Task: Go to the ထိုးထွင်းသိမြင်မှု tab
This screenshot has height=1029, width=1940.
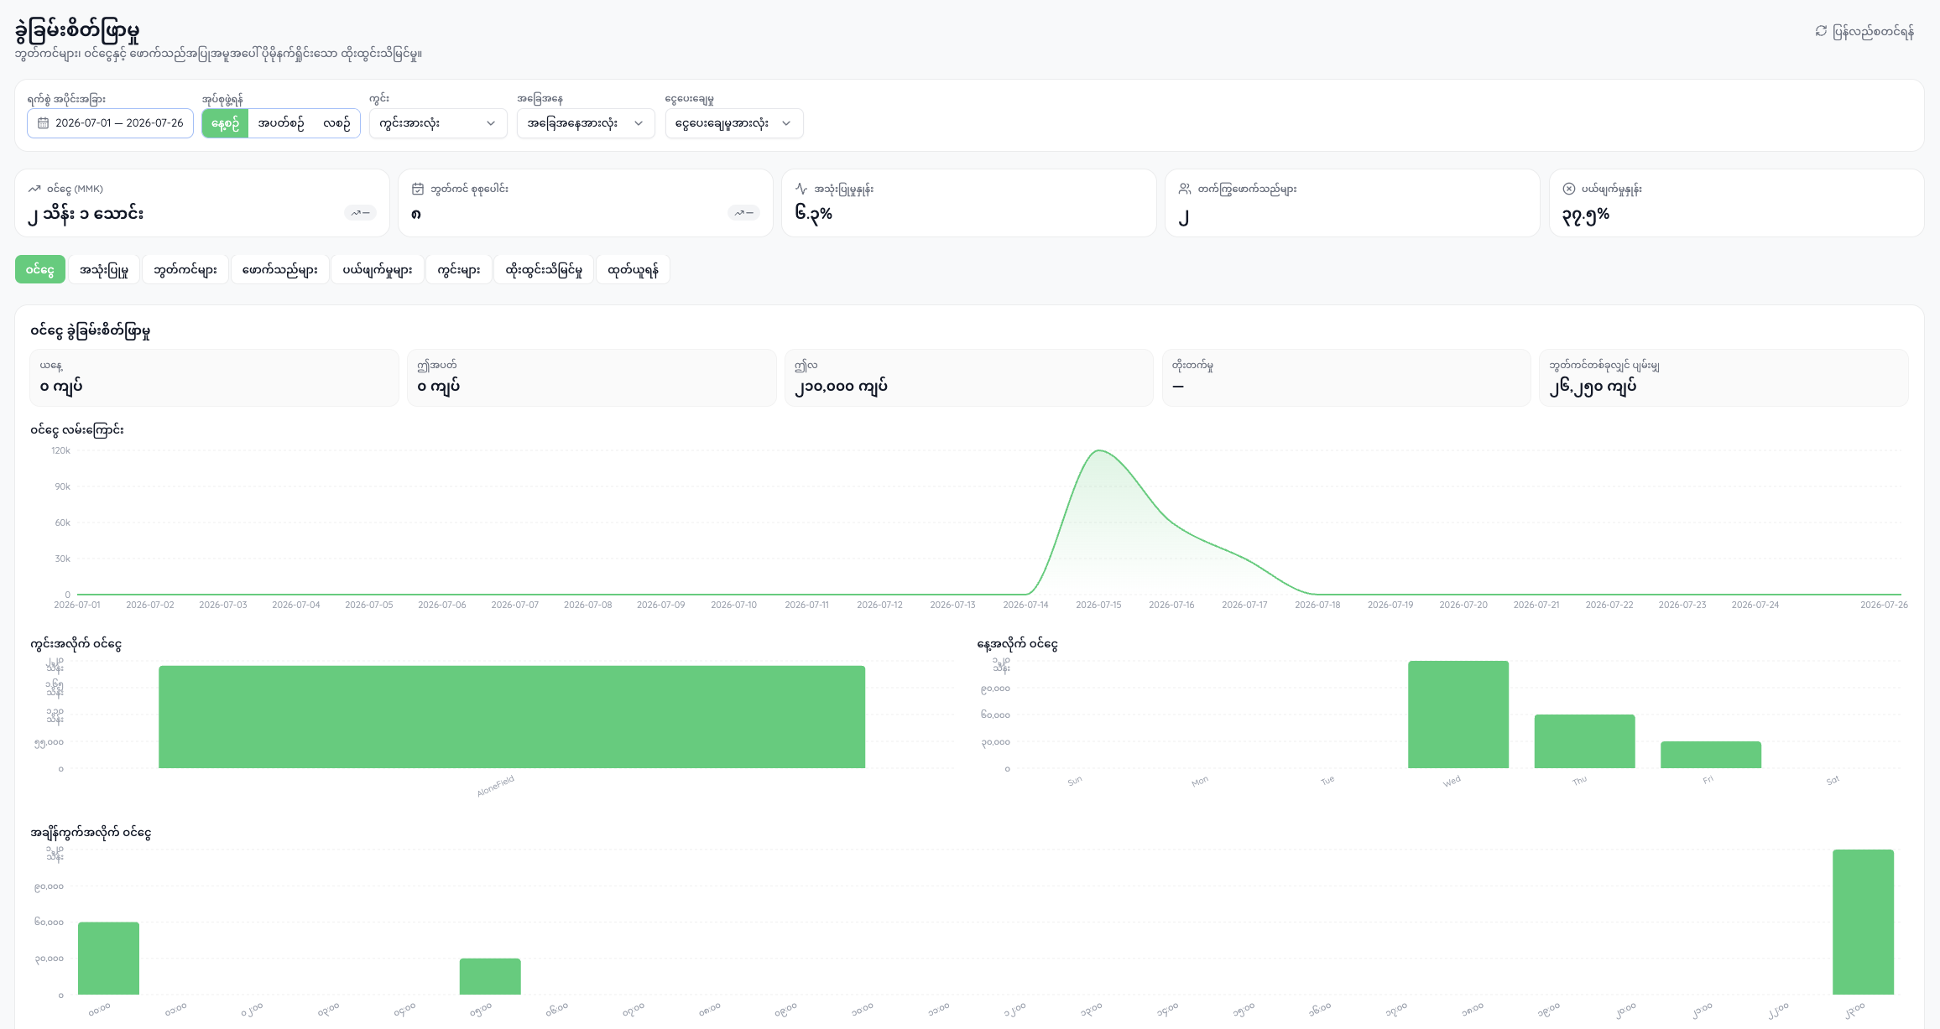Action: 544,269
